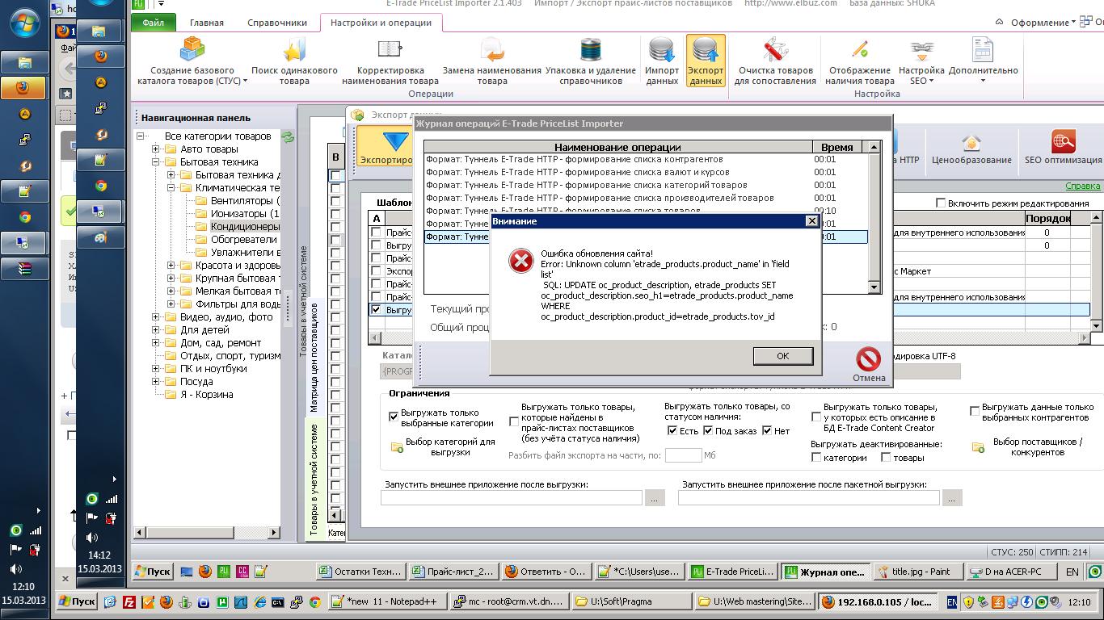Viewport: 1104px width, 620px height.
Task: Expand the Посуда tree node
Action: pyautogui.click(x=156, y=382)
